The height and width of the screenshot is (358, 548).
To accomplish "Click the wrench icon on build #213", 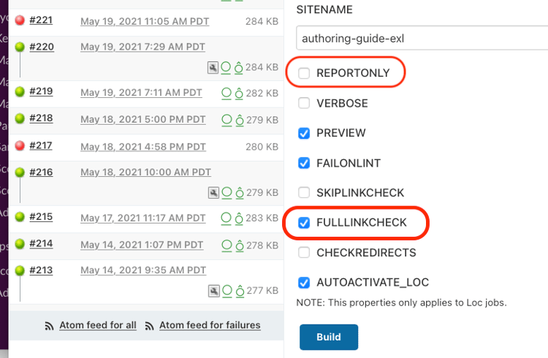I will [213, 291].
